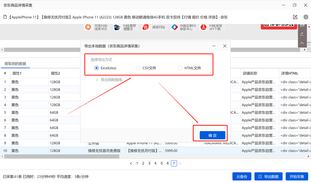Image resolution: width=311 pixels, height=183 pixels.
Task: Go to previous page arrow in pagination
Action: (131, 163)
